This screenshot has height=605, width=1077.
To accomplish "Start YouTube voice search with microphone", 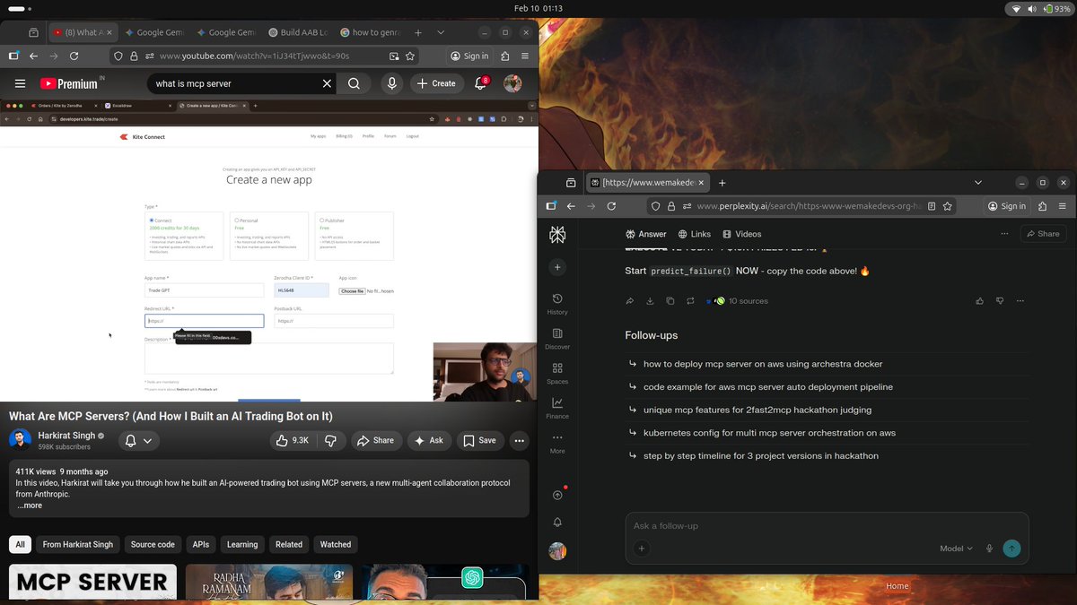I will tap(391, 83).
